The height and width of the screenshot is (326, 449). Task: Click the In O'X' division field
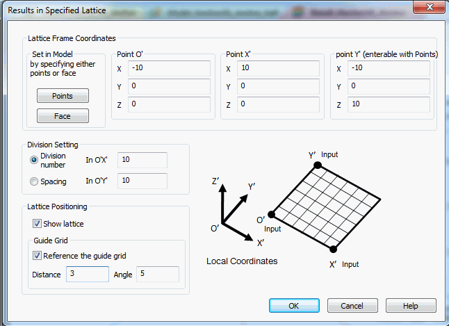[x=142, y=160]
